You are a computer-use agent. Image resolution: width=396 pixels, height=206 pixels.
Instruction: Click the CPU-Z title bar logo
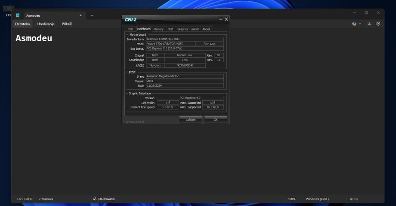point(130,19)
